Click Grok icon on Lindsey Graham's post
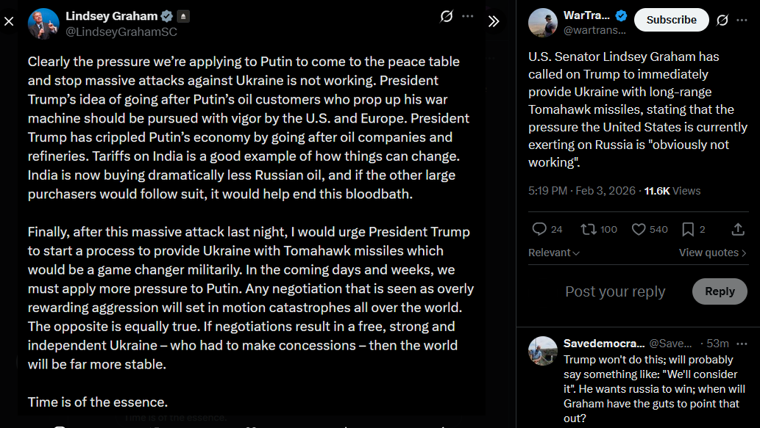Viewport: 760px width, 428px height. (x=446, y=16)
